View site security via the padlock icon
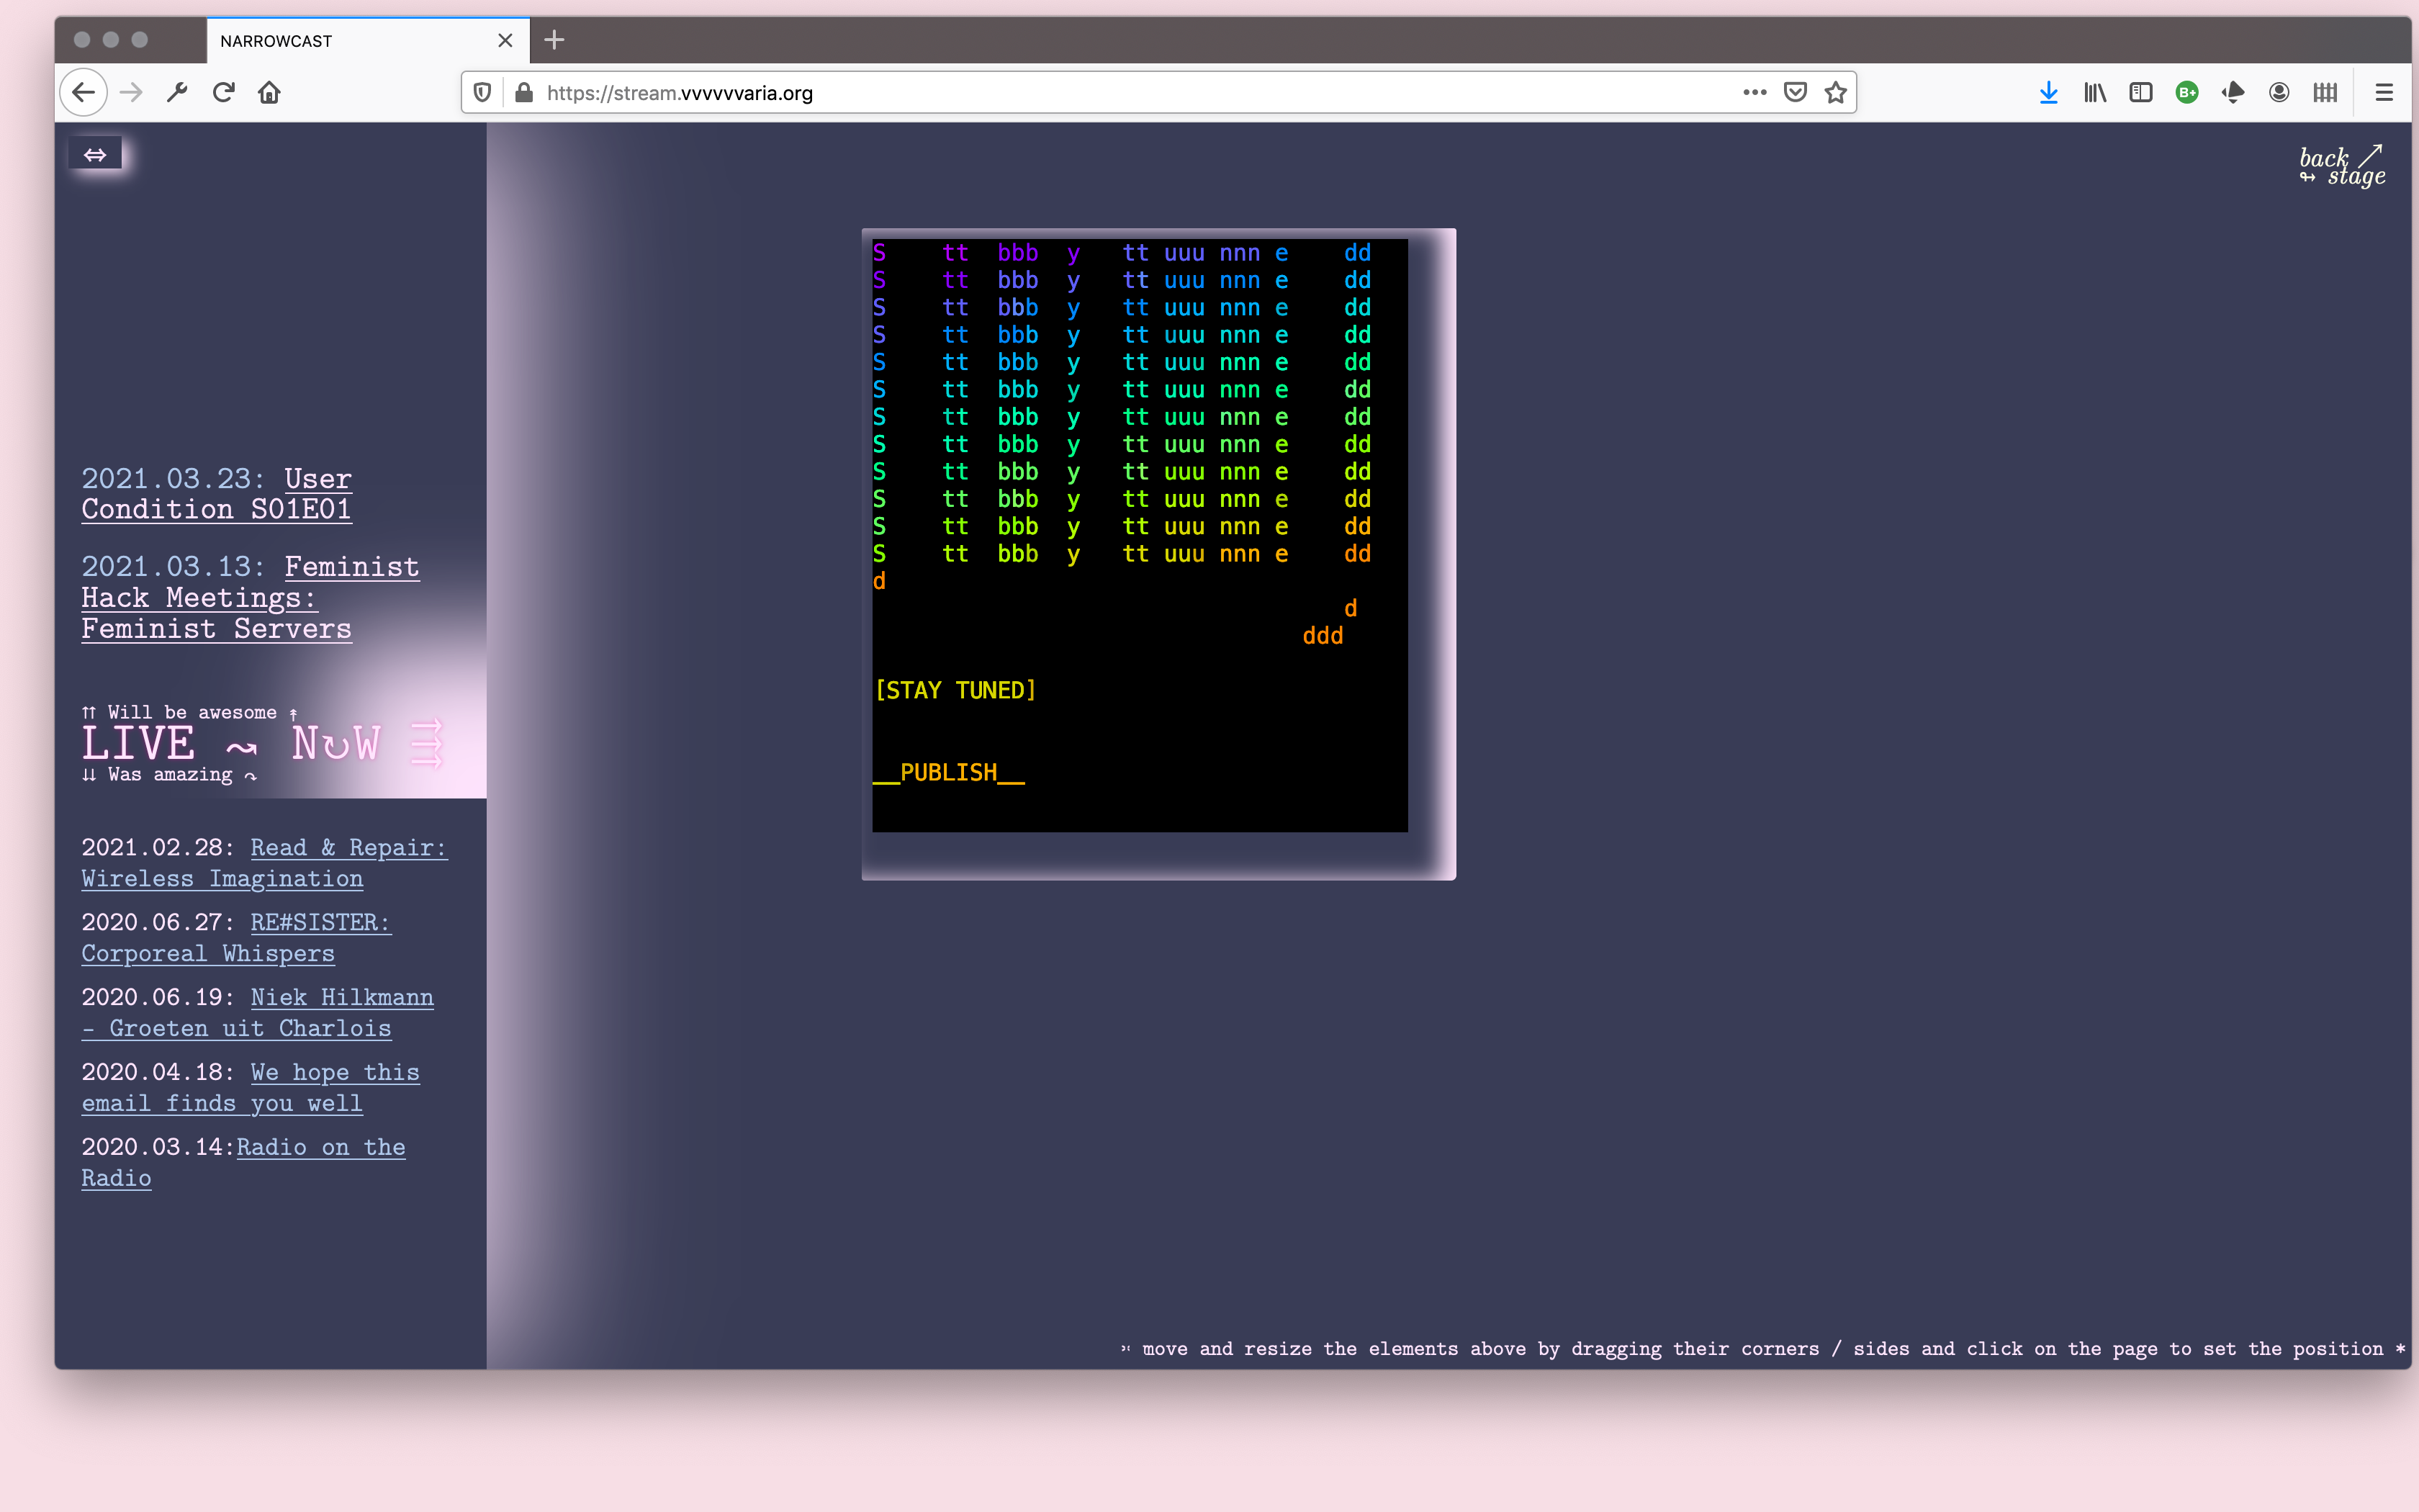2419x1512 pixels. click(x=524, y=93)
